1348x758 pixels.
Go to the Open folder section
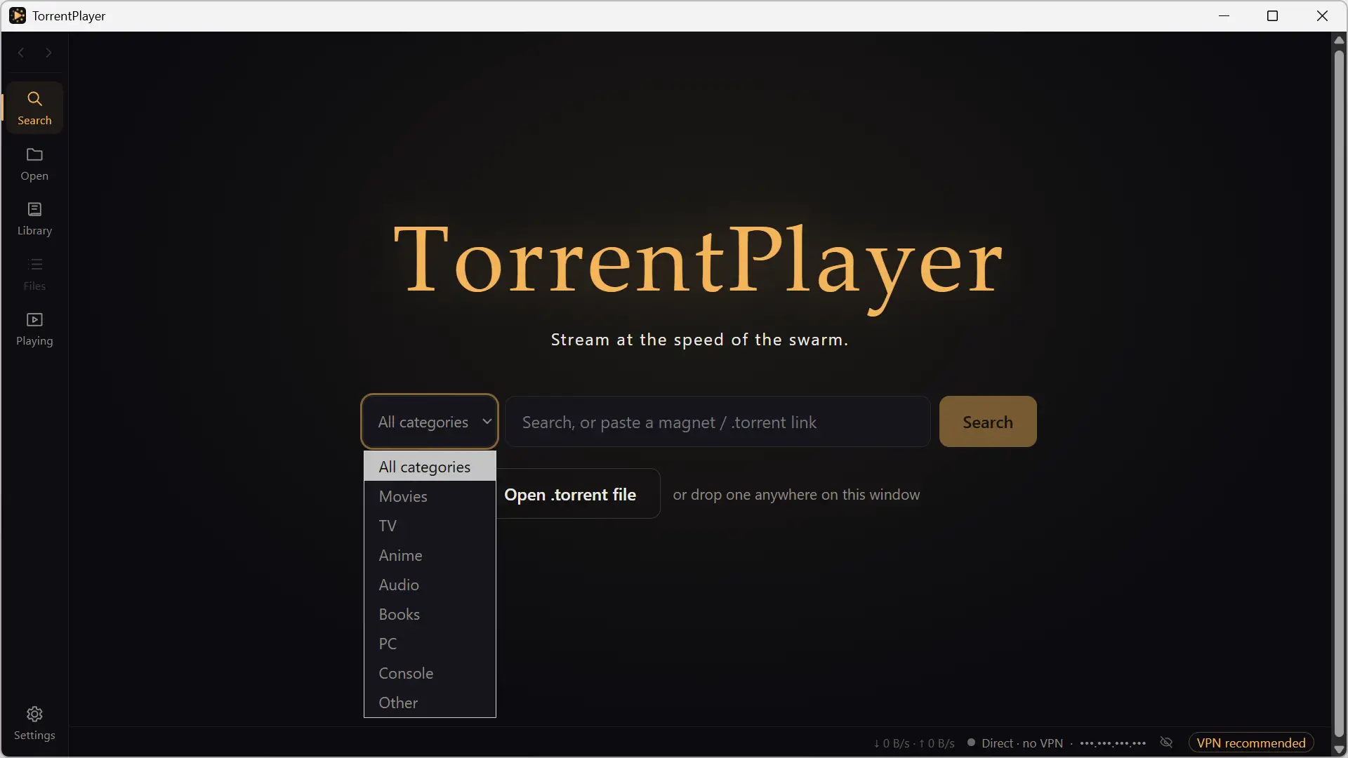[34, 164]
